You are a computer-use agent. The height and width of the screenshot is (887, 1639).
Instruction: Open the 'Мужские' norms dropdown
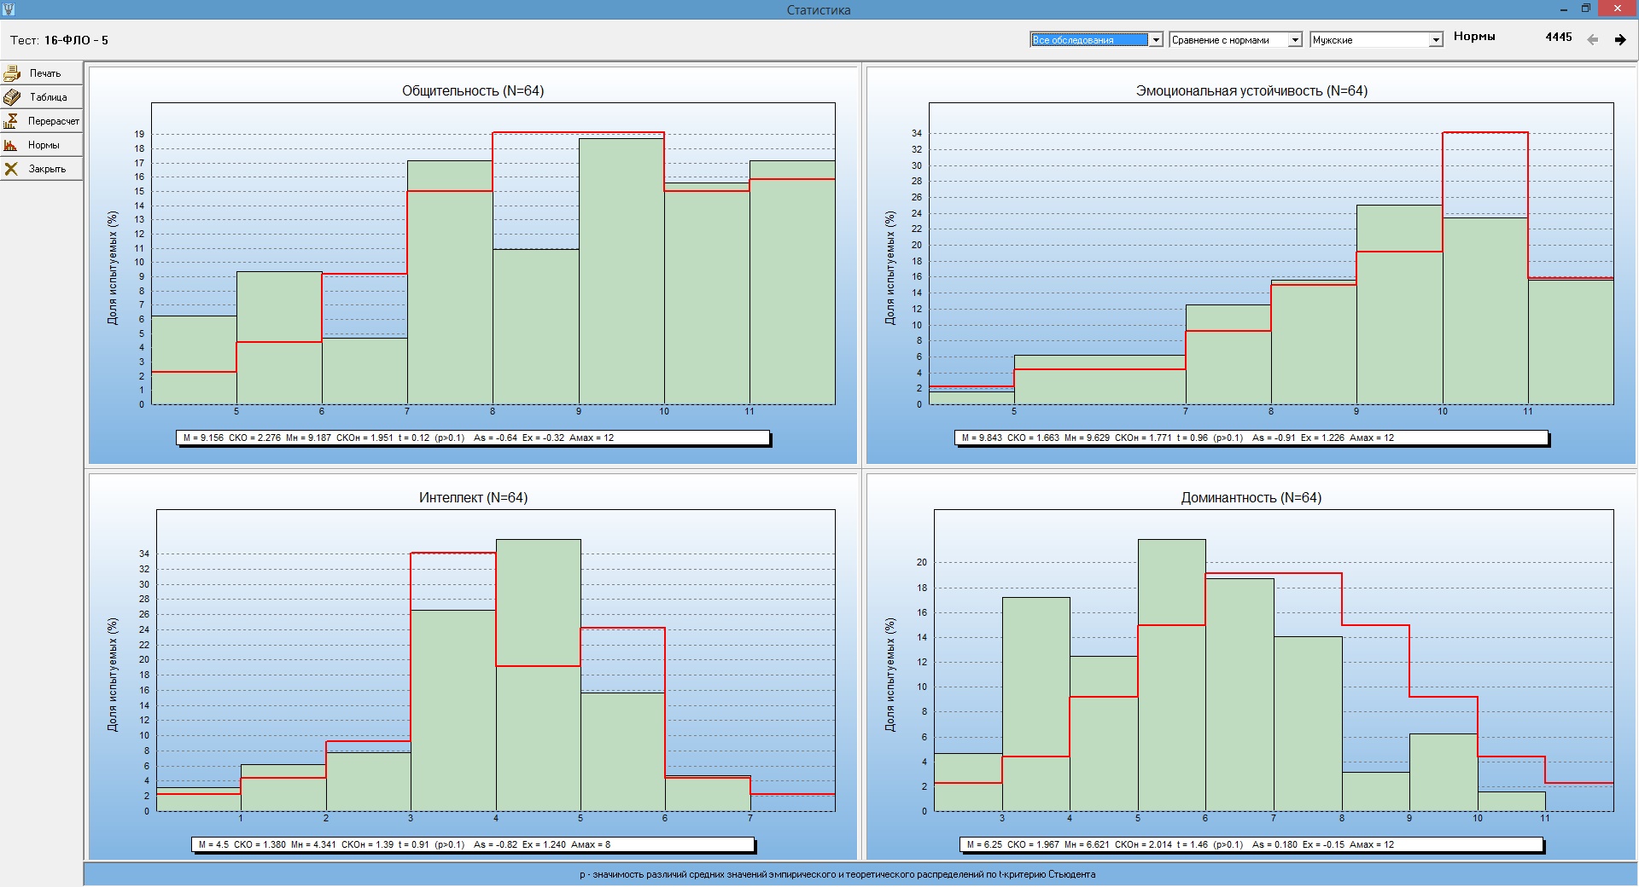(1435, 40)
